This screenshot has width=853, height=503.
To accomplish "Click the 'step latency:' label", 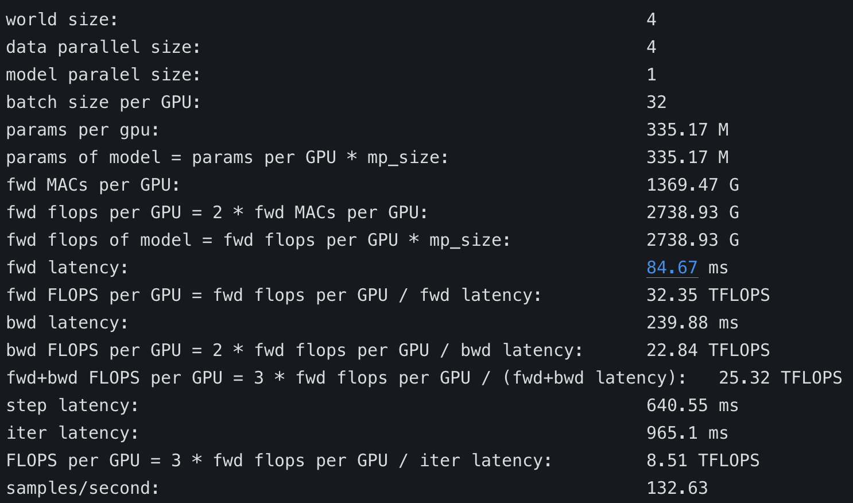I will pos(72,405).
